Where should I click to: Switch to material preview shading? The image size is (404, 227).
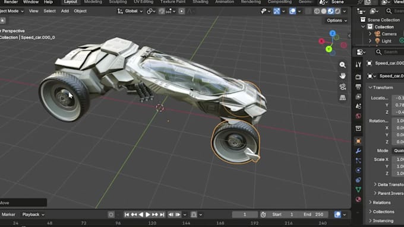click(330, 11)
